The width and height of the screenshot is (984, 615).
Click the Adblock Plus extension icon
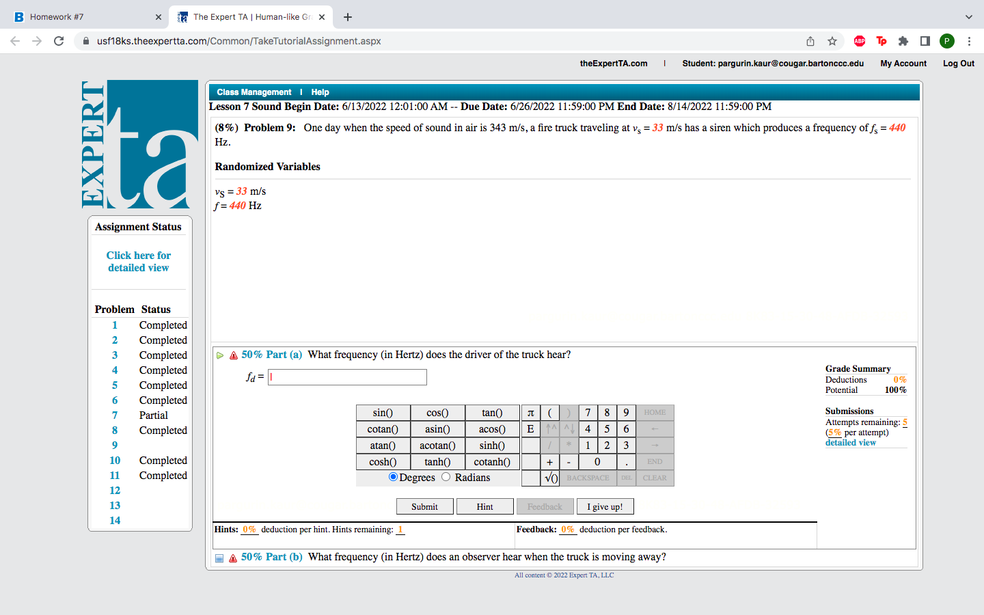(860, 41)
